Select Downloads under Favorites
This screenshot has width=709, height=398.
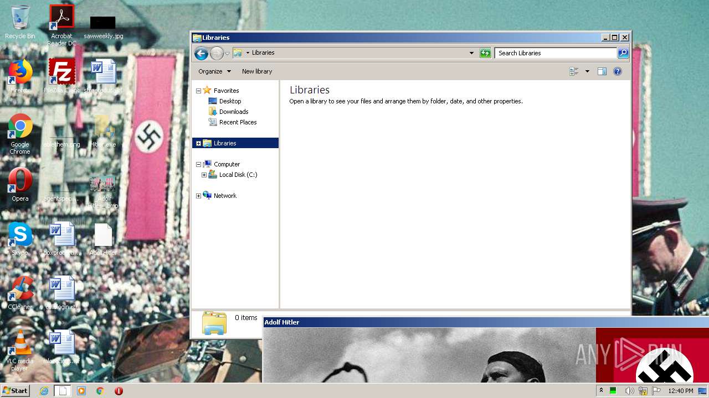(228, 112)
